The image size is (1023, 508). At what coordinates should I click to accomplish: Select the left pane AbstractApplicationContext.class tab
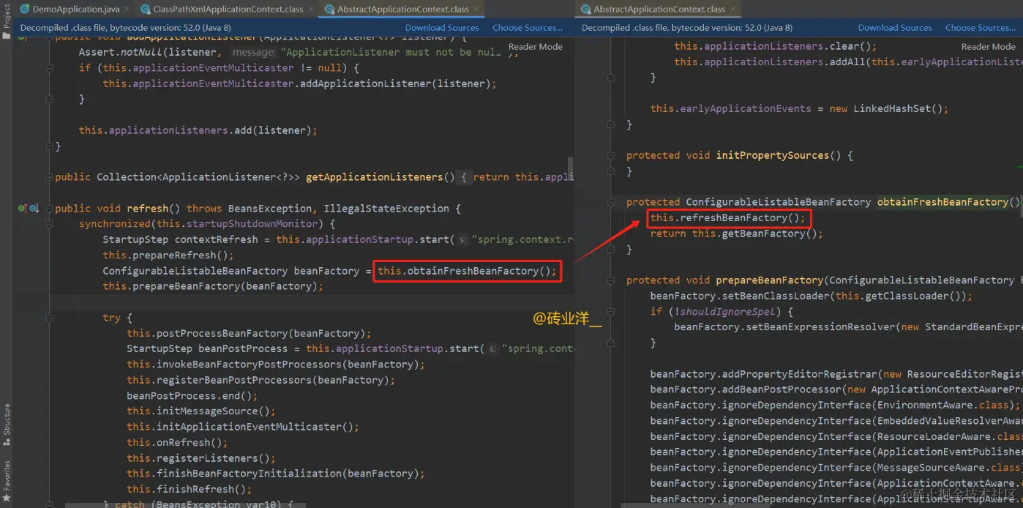[403, 10]
